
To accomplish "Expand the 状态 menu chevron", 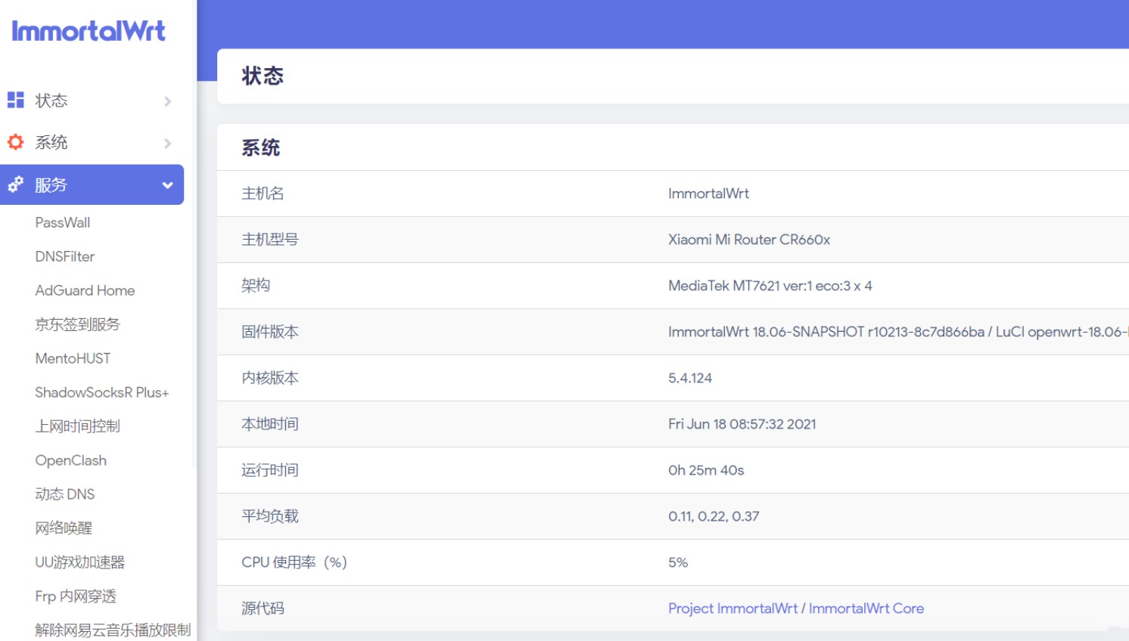I will pos(167,101).
